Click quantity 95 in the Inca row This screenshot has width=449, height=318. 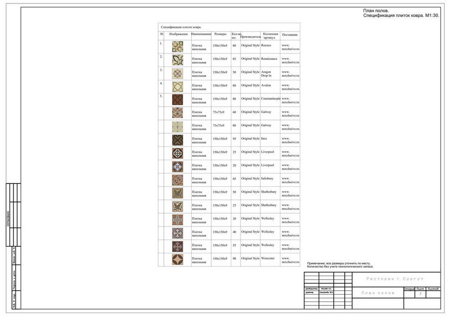[x=234, y=139]
